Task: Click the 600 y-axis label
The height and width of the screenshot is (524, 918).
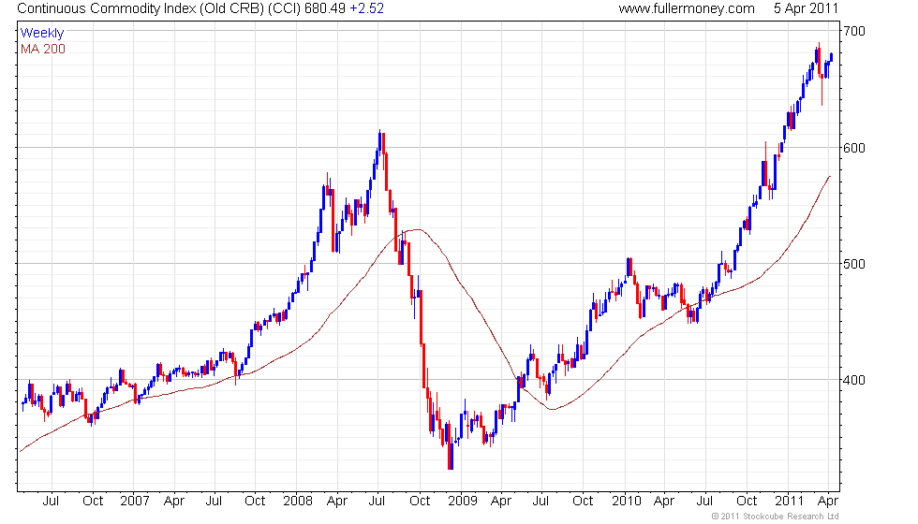Action: pos(854,148)
